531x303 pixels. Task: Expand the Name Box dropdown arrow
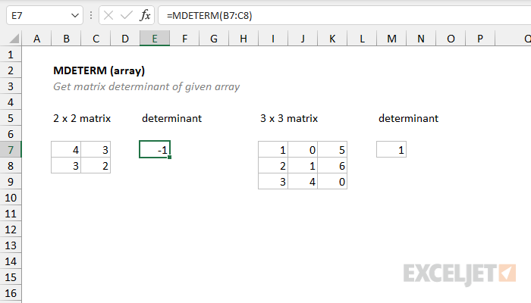point(74,15)
